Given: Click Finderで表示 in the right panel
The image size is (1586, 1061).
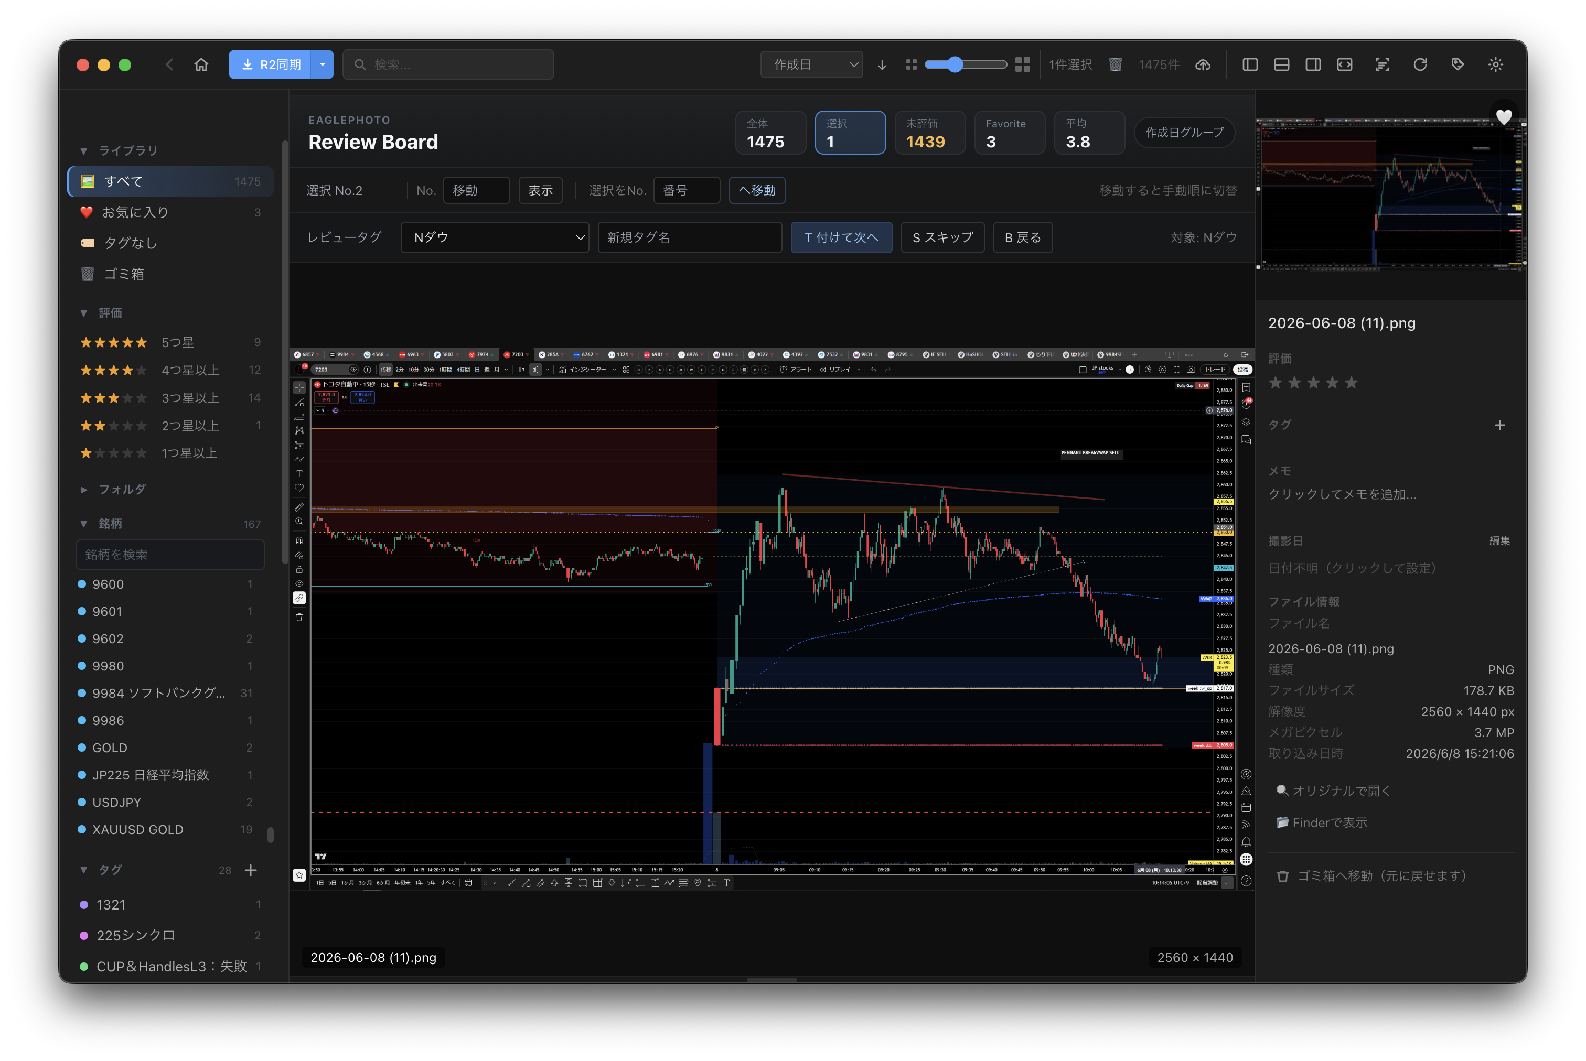Looking at the screenshot, I should tap(1321, 822).
